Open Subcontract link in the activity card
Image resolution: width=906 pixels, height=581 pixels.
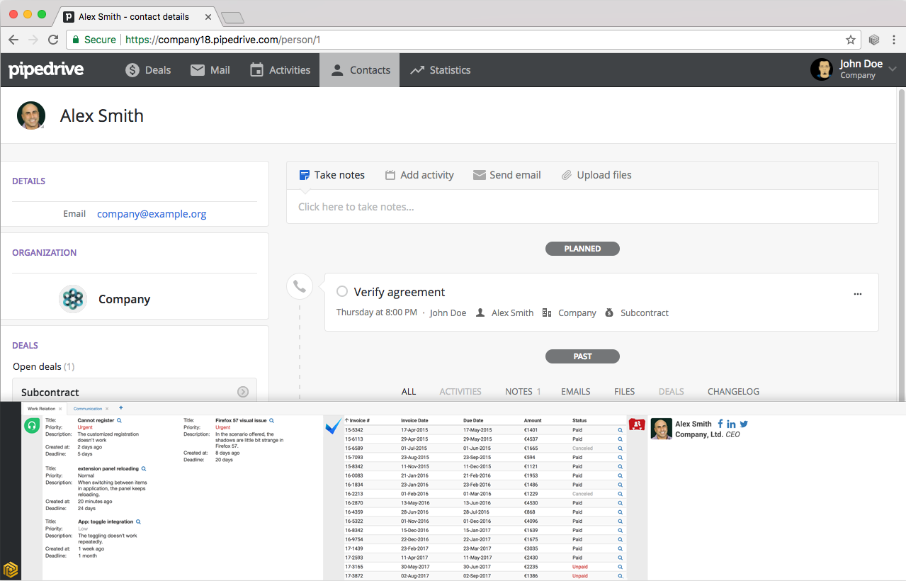click(x=644, y=313)
